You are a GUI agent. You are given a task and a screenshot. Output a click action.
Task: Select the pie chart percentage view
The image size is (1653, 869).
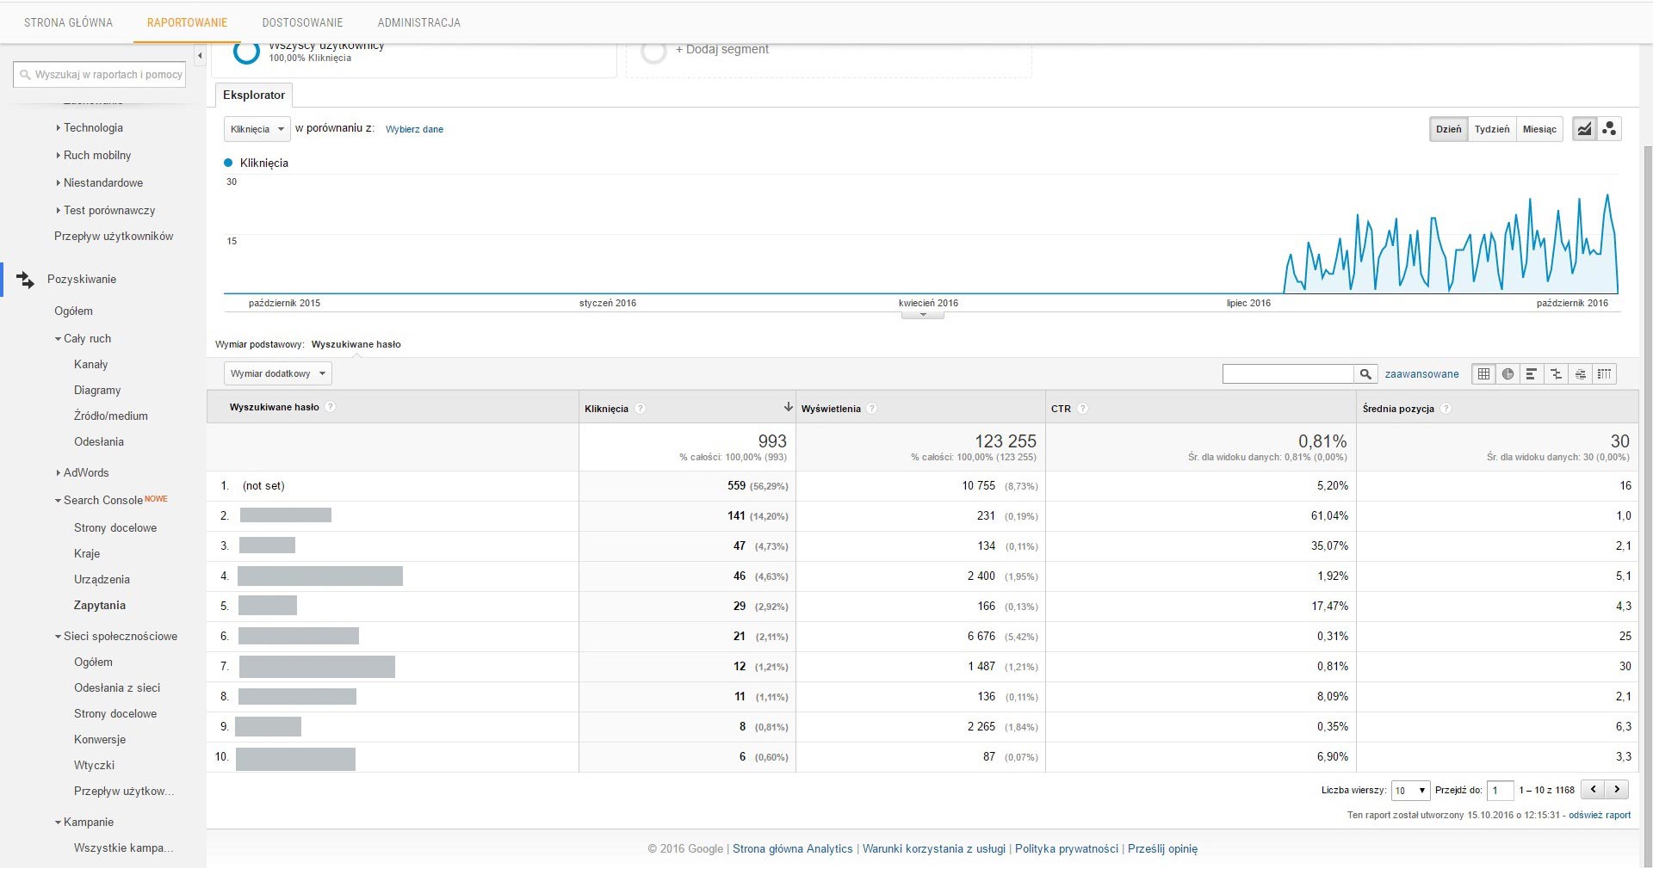click(1508, 373)
